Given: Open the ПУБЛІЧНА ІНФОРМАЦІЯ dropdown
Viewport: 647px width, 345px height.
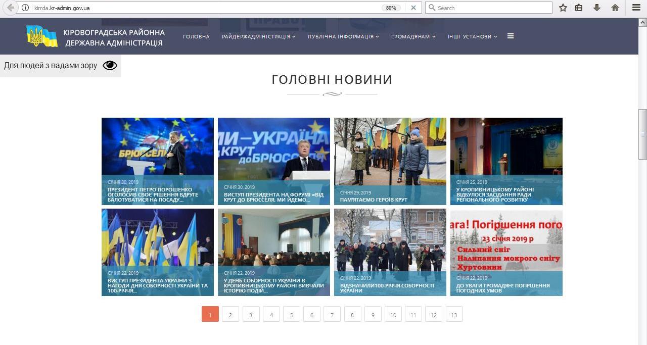Looking at the screenshot, I should (x=342, y=36).
